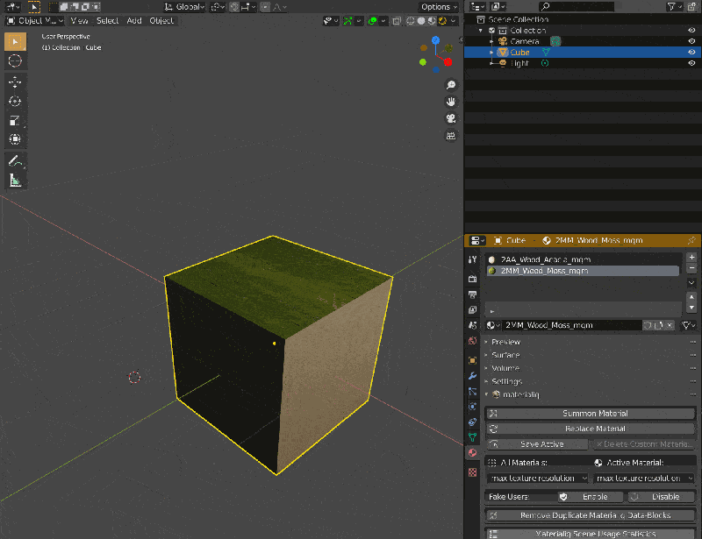Open the Select menu
The image size is (702, 539).
[107, 20]
